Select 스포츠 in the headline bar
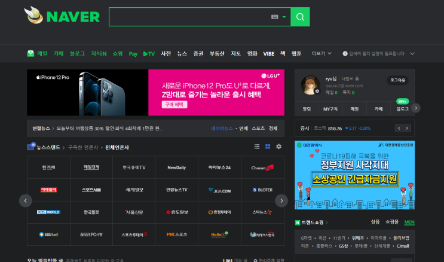Image resolution: width=444 pixels, height=262 pixels. [258, 129]
